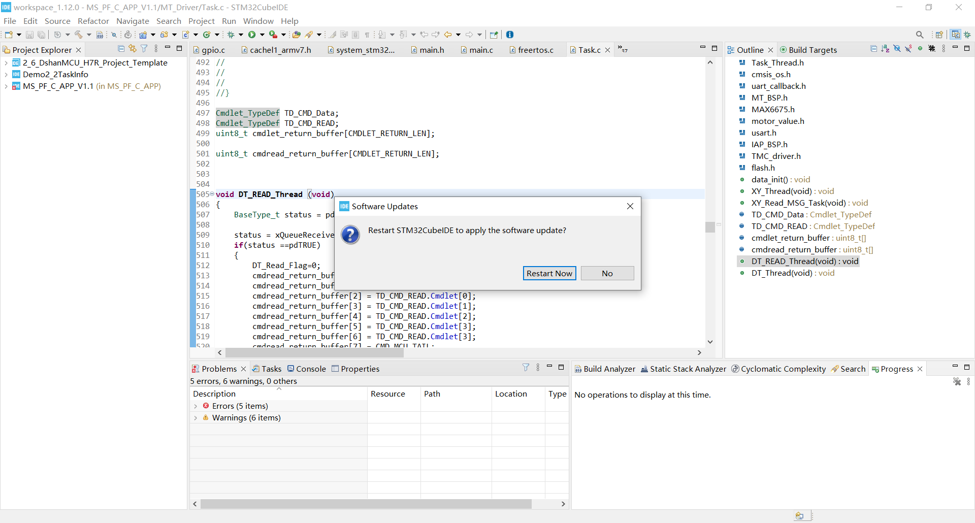The image size is (975, 523).
Task: Expand the MS_PF_C_APP_V1.1 project node
Action: [x=6, y=86]
